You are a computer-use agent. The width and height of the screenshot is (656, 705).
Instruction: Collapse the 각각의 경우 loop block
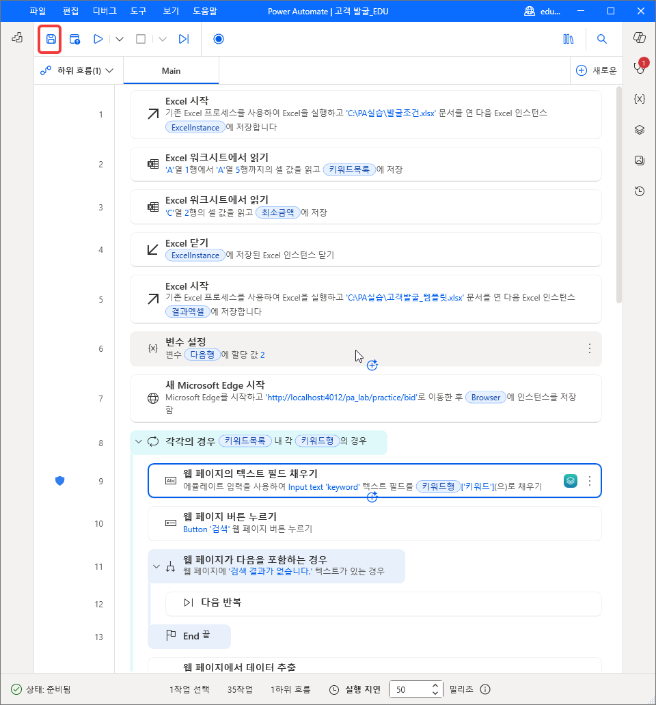(139, 441)
